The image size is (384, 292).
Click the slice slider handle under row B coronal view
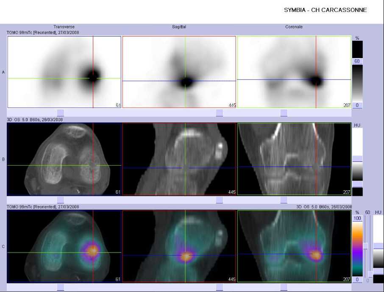point(284,200)
